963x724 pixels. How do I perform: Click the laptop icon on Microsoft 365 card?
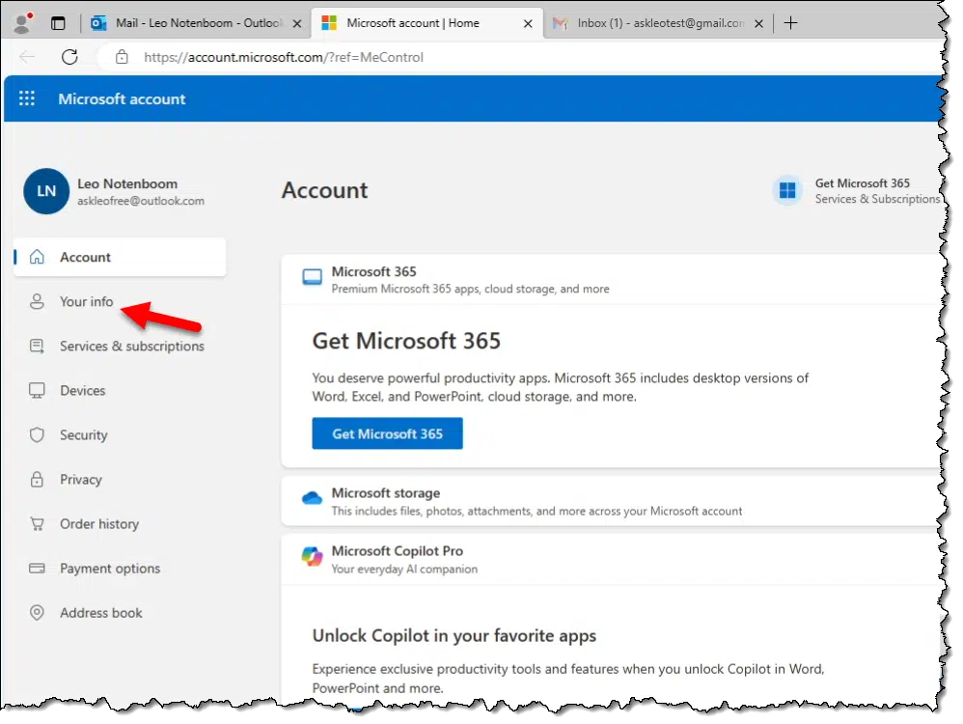click(x=312, y=277)
